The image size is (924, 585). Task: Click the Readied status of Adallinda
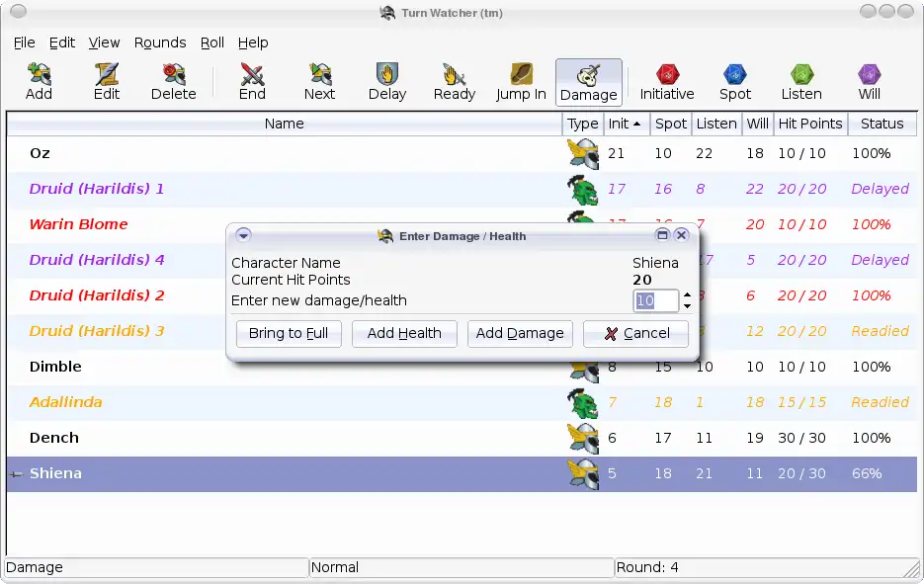[880, 402]
